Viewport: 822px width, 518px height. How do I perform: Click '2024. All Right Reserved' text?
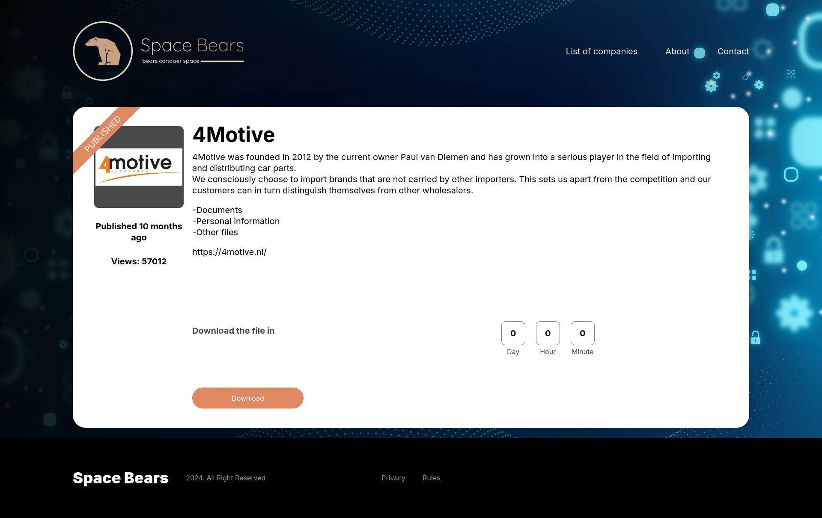pyautogui.click(x=226, y=478)
